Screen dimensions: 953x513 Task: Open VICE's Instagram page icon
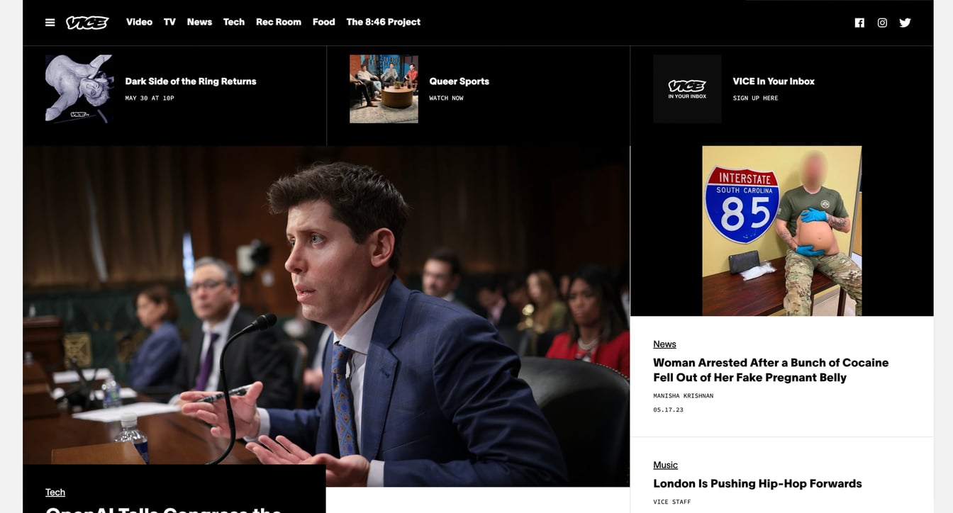[x=882, y=23]
